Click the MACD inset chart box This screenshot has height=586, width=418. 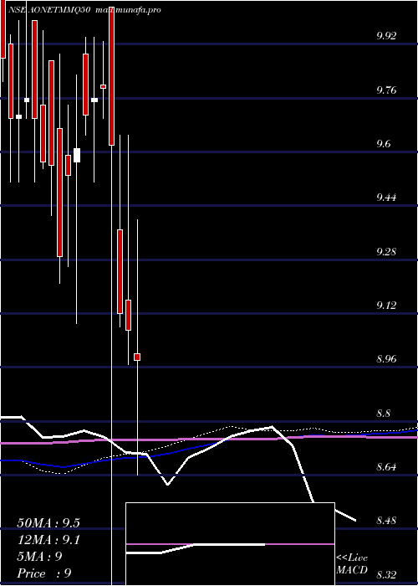click(x=230, y=544)
